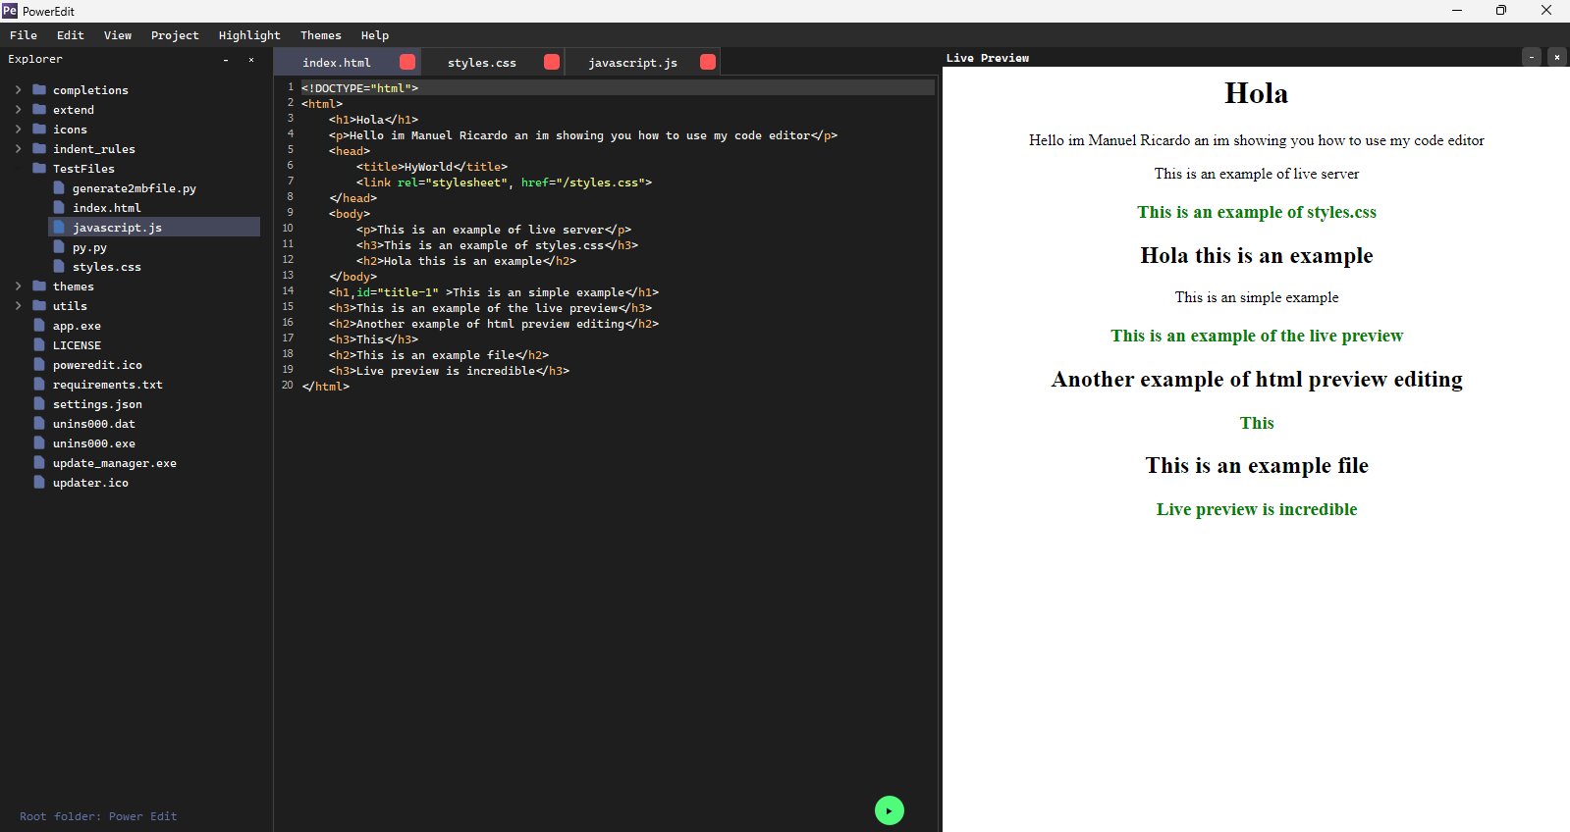The height and width of the screenshot is (832, 1570).
Task: Place cursor on the DOCTYPE line in editor
Action: coord(618,88)
